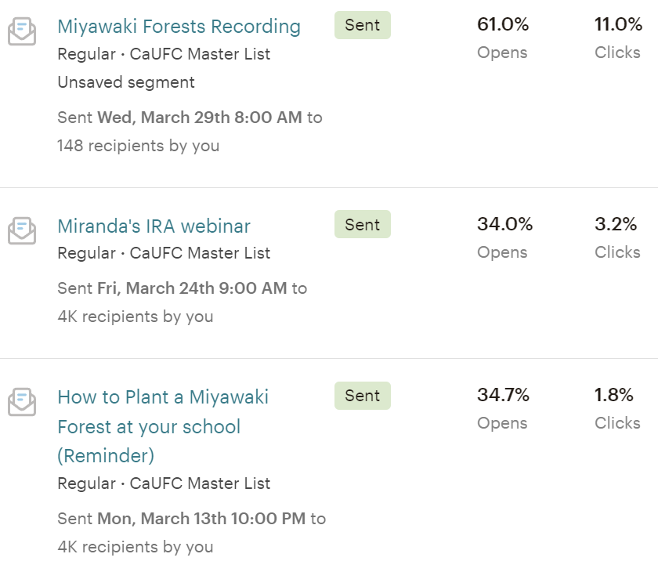Open How to Plant a Miyawaki Forest campaign
The height and width of the screenshot is (572, 658).
tap(163, 426)
